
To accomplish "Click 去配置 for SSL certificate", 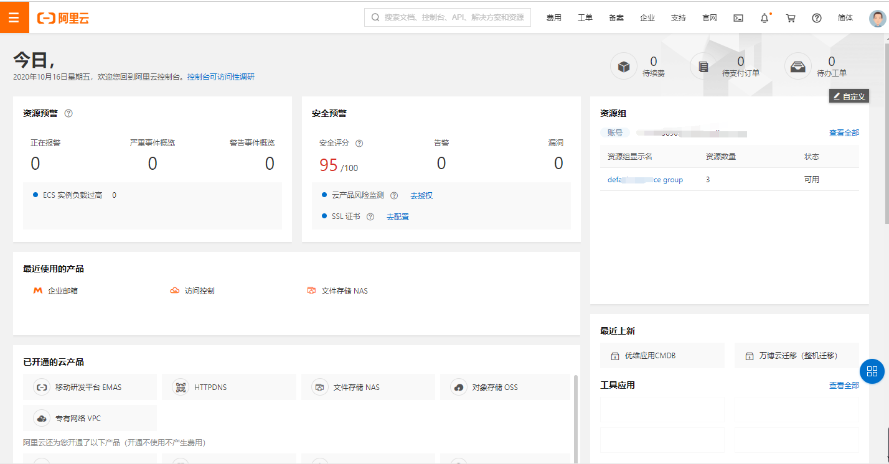I will click(x=398, y=216).
